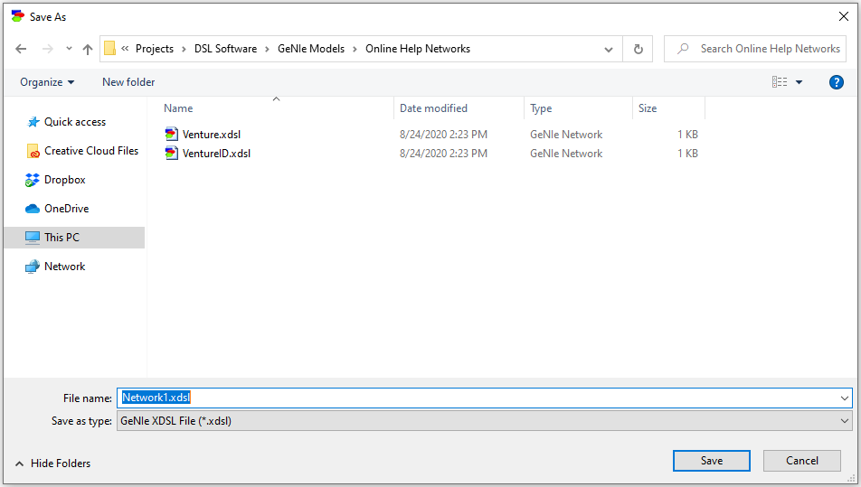The image size is (861, 487).
Task: Click the forward navigation arrow
Action: click(48, 49)
